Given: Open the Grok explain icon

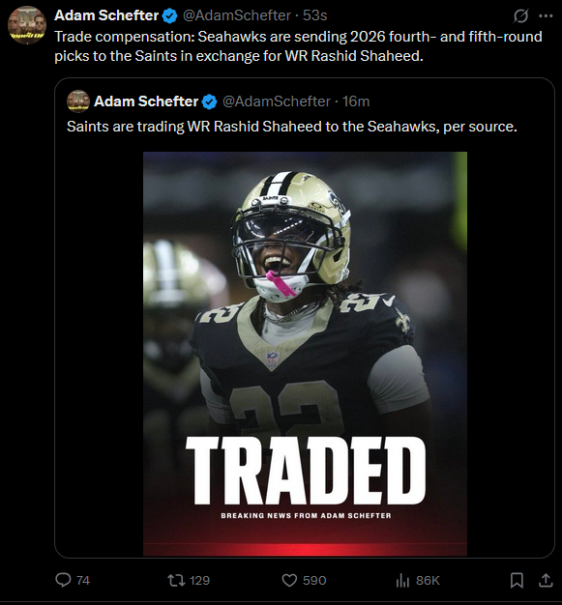Looking at the screenshot, I should click(x=520, y=15).
